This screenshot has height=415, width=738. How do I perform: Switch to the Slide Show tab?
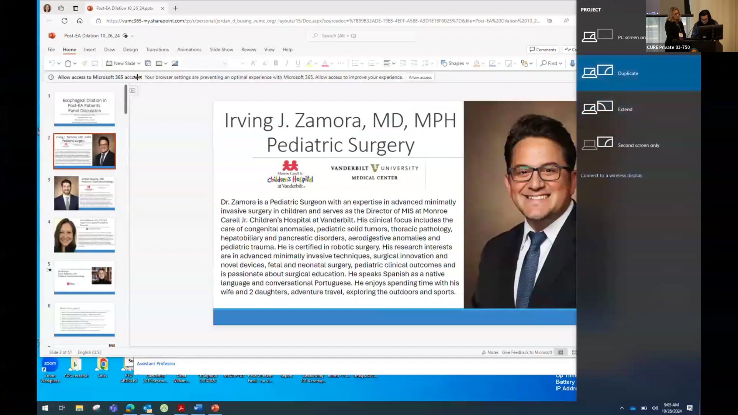tap(221, 50)
